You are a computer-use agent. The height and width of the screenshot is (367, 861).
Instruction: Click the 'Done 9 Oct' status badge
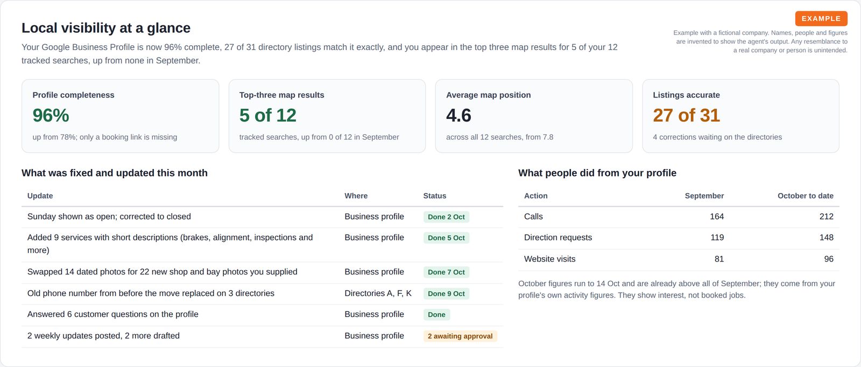(446, 294)
